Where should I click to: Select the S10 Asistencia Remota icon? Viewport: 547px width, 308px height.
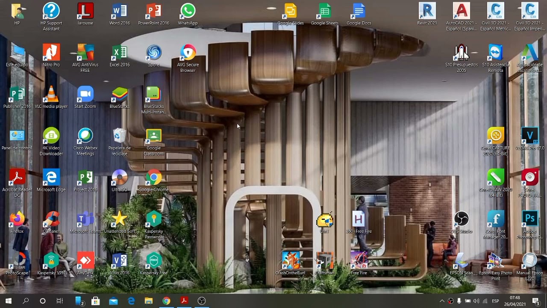[496, 58]
